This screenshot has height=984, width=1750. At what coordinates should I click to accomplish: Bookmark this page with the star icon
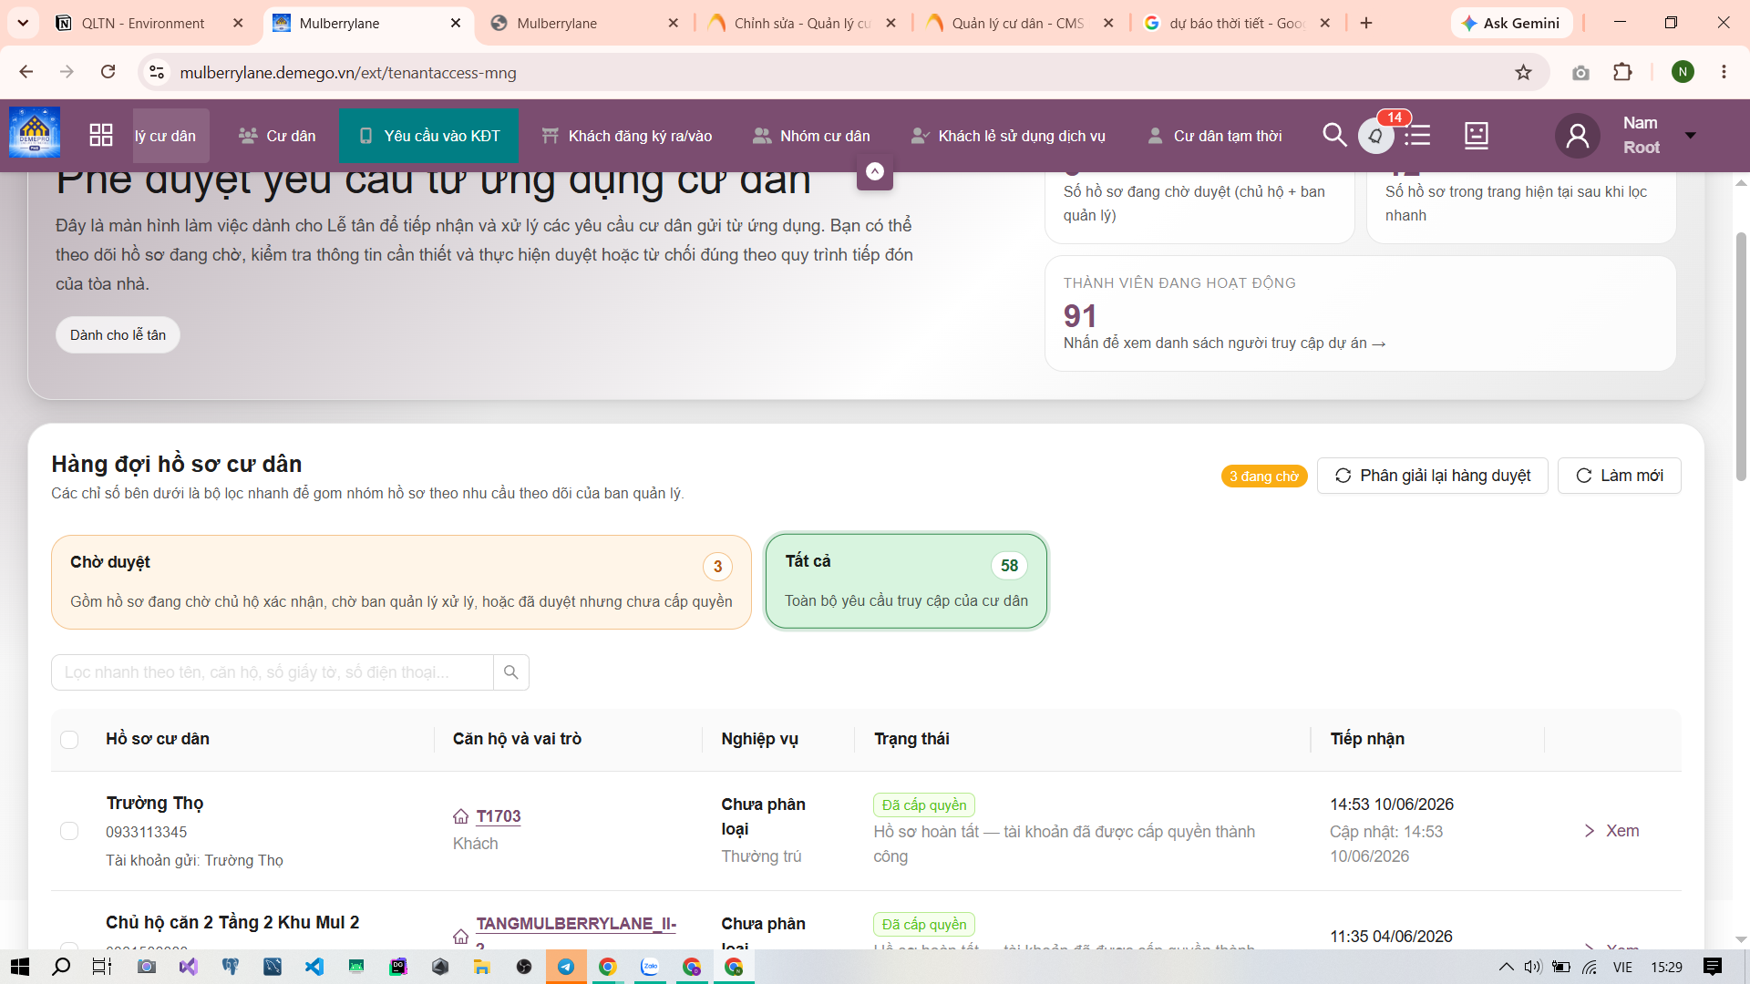1524,72
